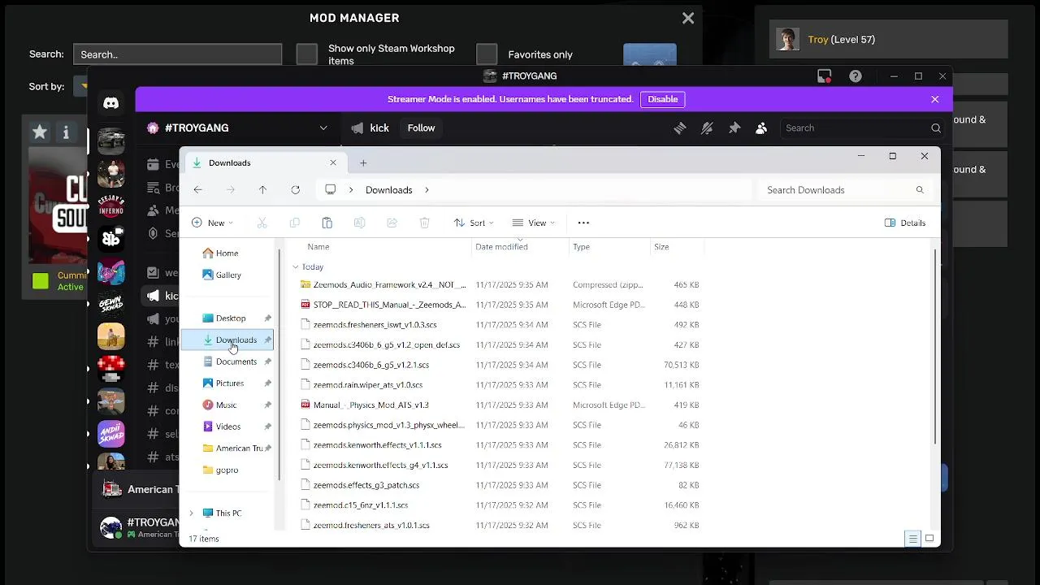Open the Details pane button
Viewport: 1040px width, 585px height.
(x=905, y=223)
